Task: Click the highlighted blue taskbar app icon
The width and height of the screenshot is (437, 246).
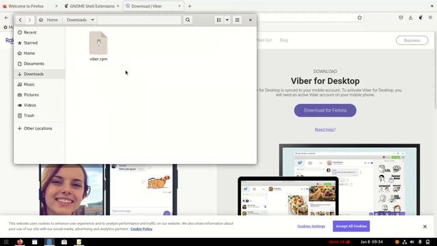Action: click(49, 242)
